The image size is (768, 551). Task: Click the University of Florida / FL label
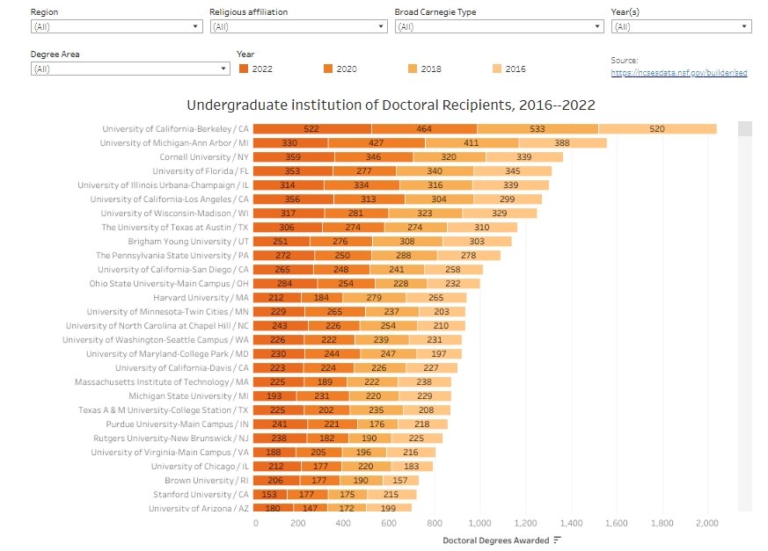click(201, 171)
